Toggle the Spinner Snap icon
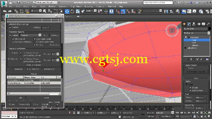The width and height of the screenshot is (212, 119). pyautogui.click(x=133, y=11)
